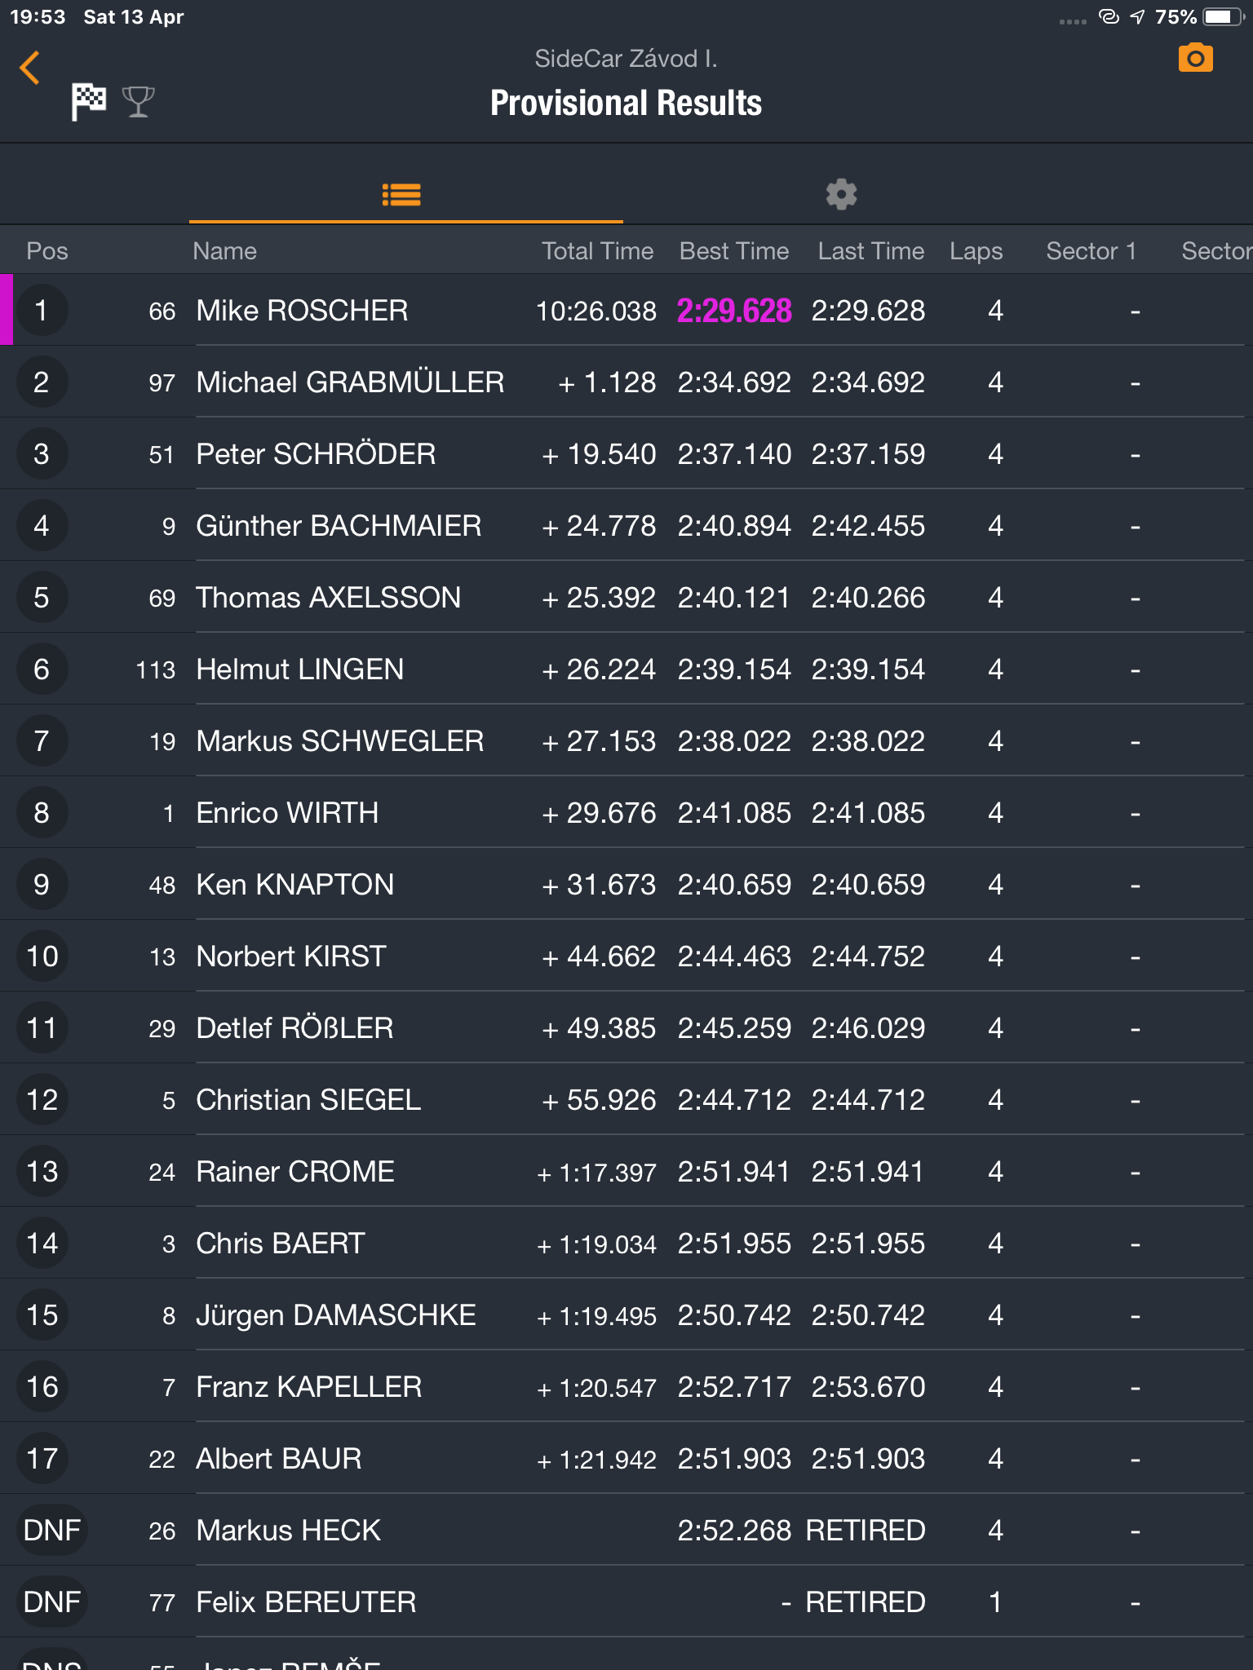Tap the purple best time 2:29.628
The image size is (1253, 1670).
[x=734, y=311]
